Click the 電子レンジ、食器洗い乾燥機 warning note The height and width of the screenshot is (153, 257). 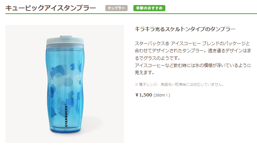pos(179,85)
